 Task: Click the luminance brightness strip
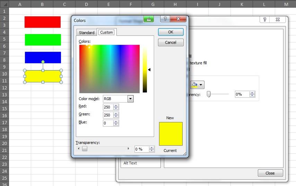[145, 69]
